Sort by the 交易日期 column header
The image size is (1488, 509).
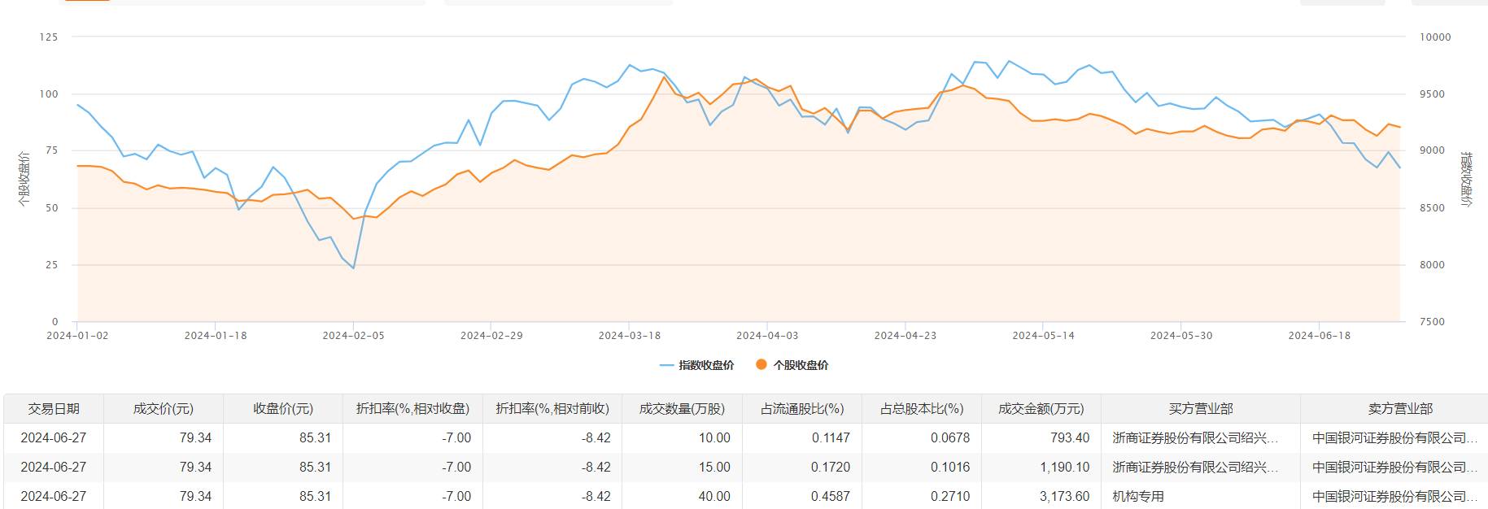[54, 408]
